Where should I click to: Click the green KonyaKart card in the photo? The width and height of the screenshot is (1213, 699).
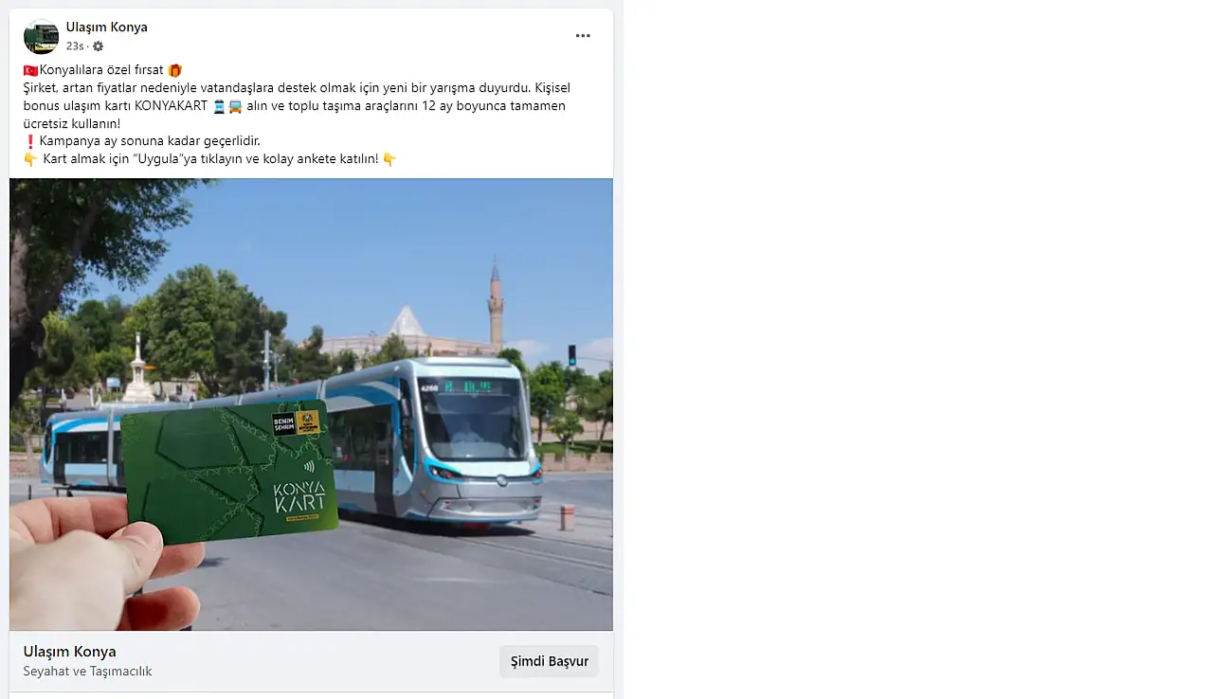[x=228, y=471]
